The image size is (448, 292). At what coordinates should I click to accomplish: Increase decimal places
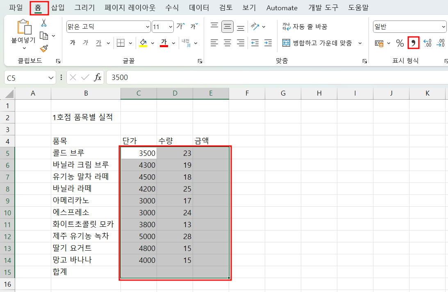[x=428, y=43]
